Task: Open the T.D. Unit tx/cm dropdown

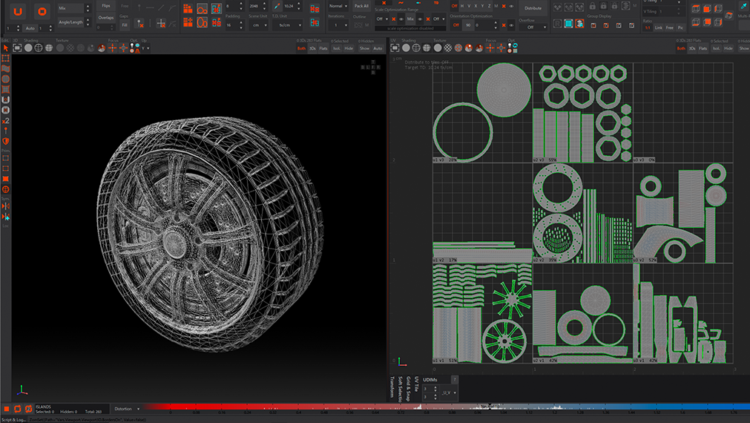Action: point(288,25)
